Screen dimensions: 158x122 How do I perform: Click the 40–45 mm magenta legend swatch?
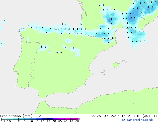click(68, 119)
